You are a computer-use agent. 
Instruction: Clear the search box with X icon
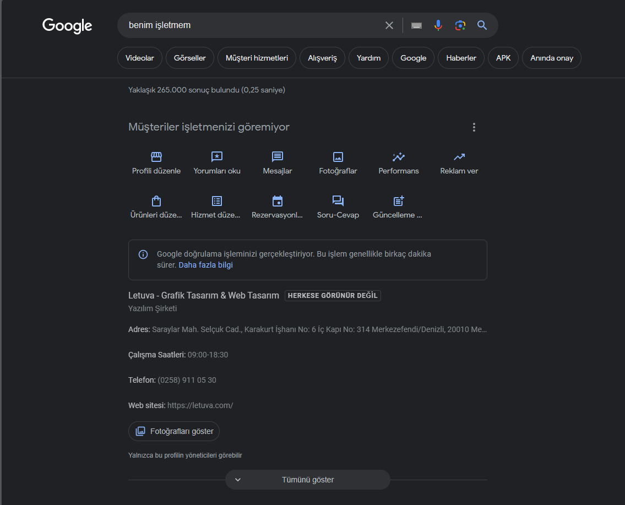point(389,25)
